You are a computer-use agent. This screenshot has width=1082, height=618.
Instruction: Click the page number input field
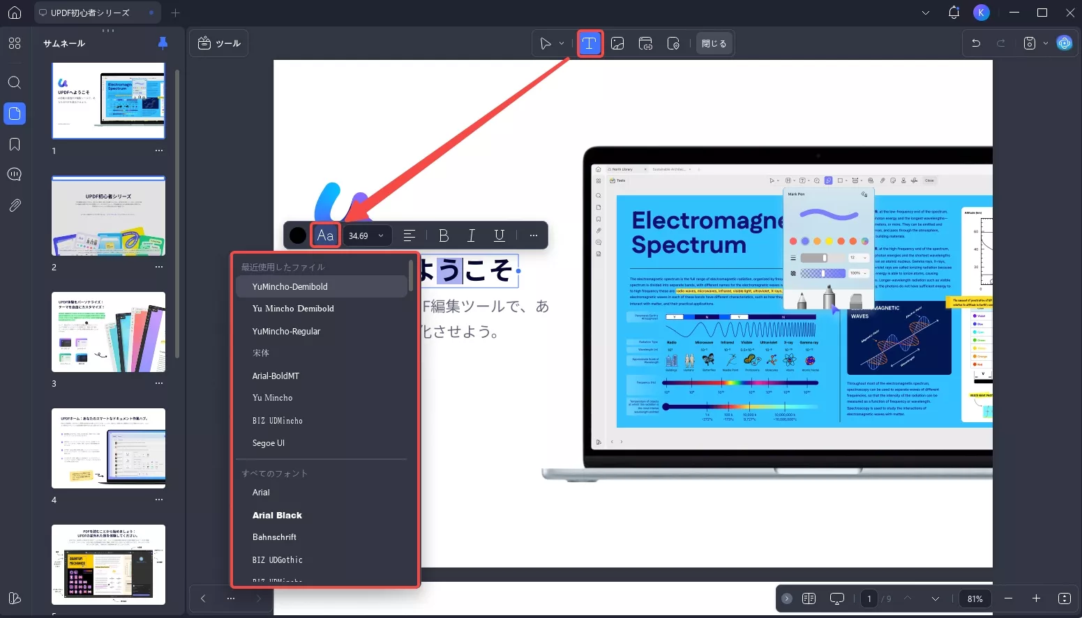tap(869, 598)
